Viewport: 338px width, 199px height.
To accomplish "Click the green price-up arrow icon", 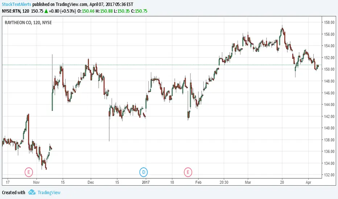I will 46,11.
